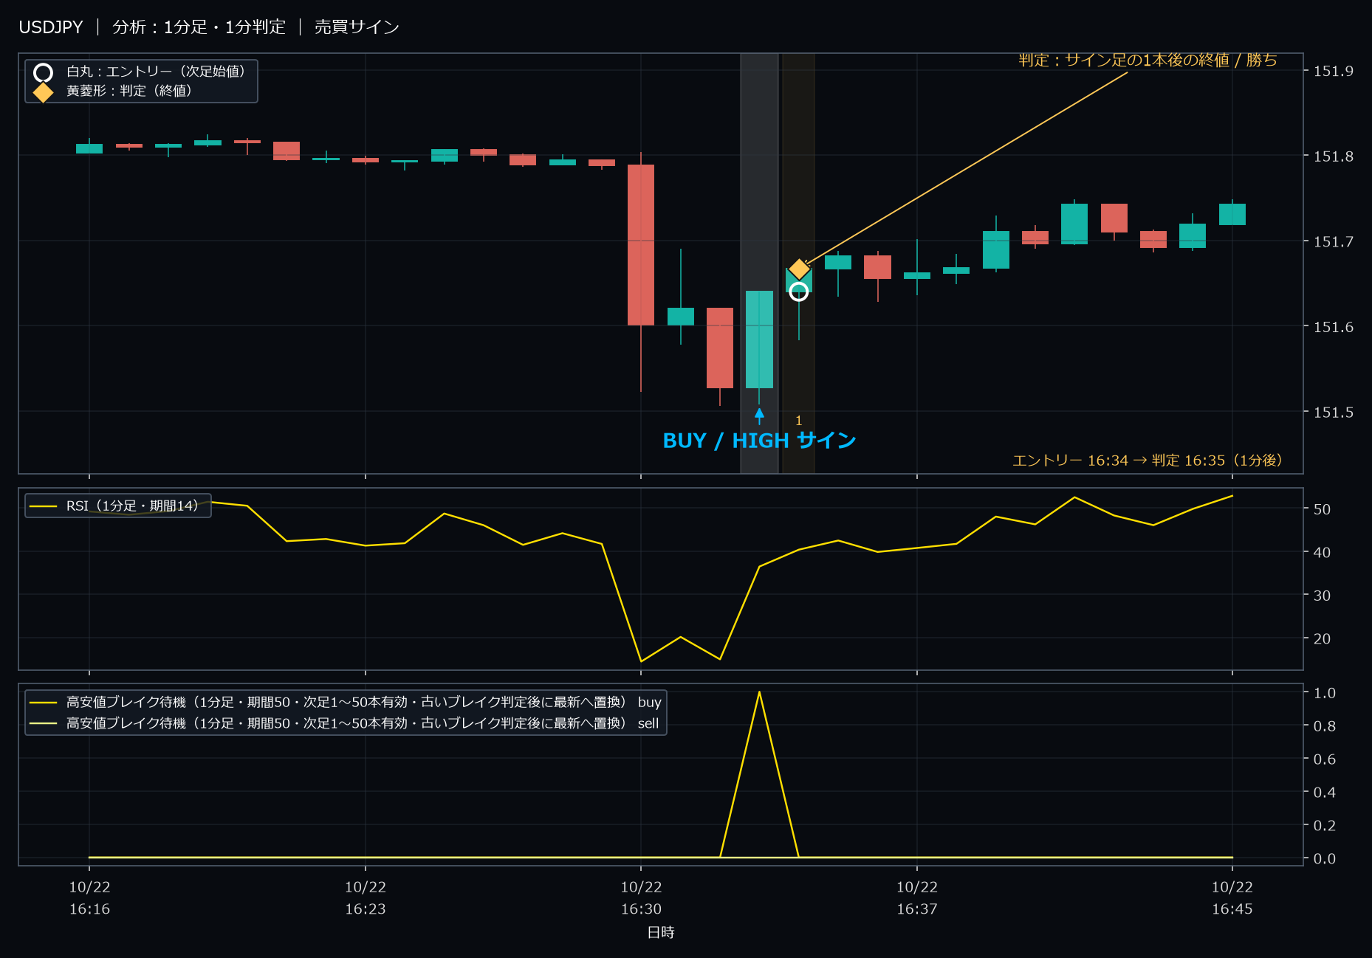This screenshot has height=958, width=1372.
Task: Click the last green candle at 16:45
Action: click(1232, 214)
